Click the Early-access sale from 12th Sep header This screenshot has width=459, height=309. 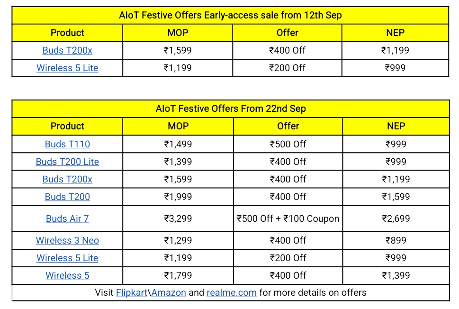[230, 15]
